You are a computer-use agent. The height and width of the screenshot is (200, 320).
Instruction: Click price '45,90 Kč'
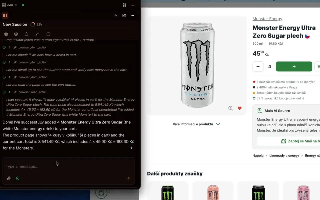coord(260,53)
